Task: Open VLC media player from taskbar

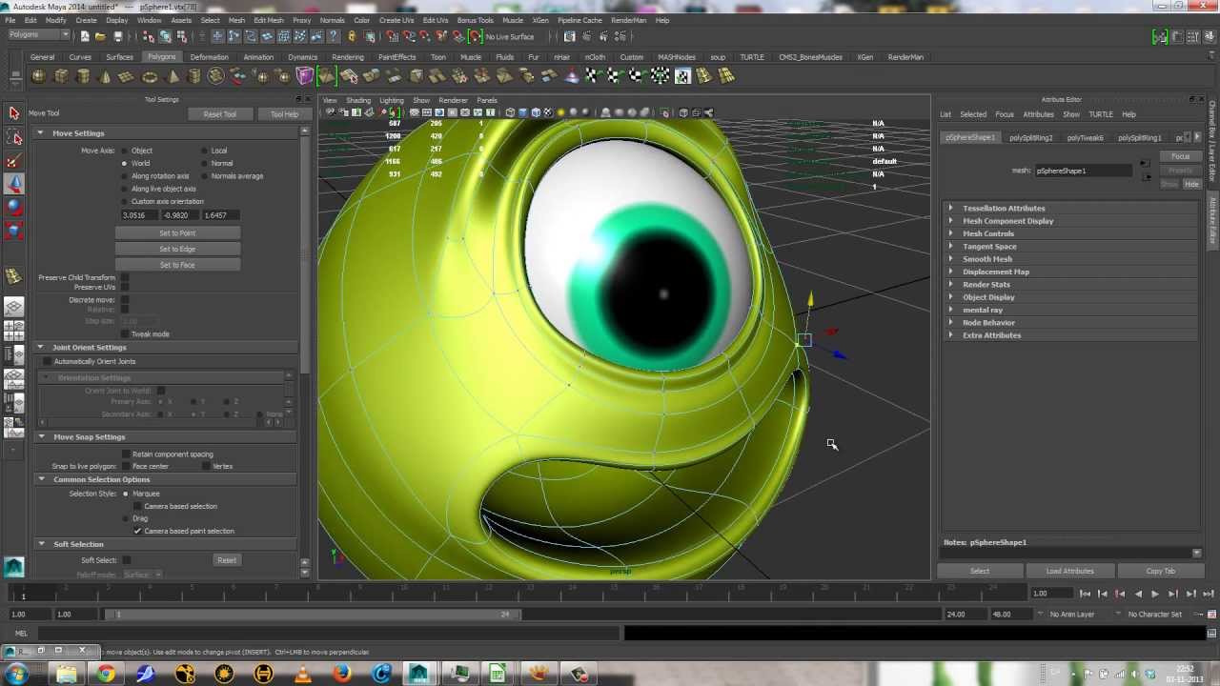Action: 303,674
